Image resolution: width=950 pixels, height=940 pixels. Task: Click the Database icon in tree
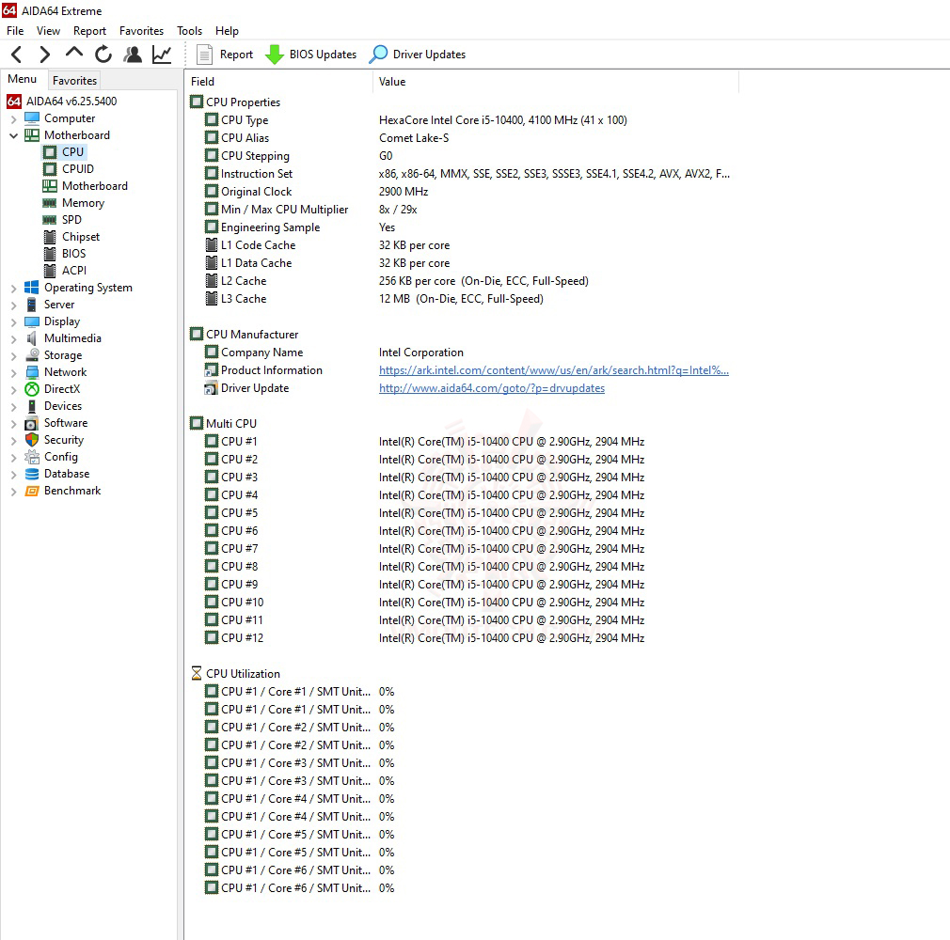[31, 475]
